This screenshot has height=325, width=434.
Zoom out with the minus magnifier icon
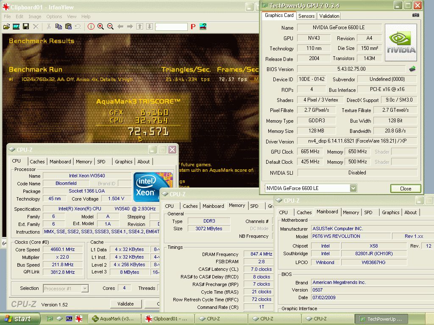click(110, 27)
